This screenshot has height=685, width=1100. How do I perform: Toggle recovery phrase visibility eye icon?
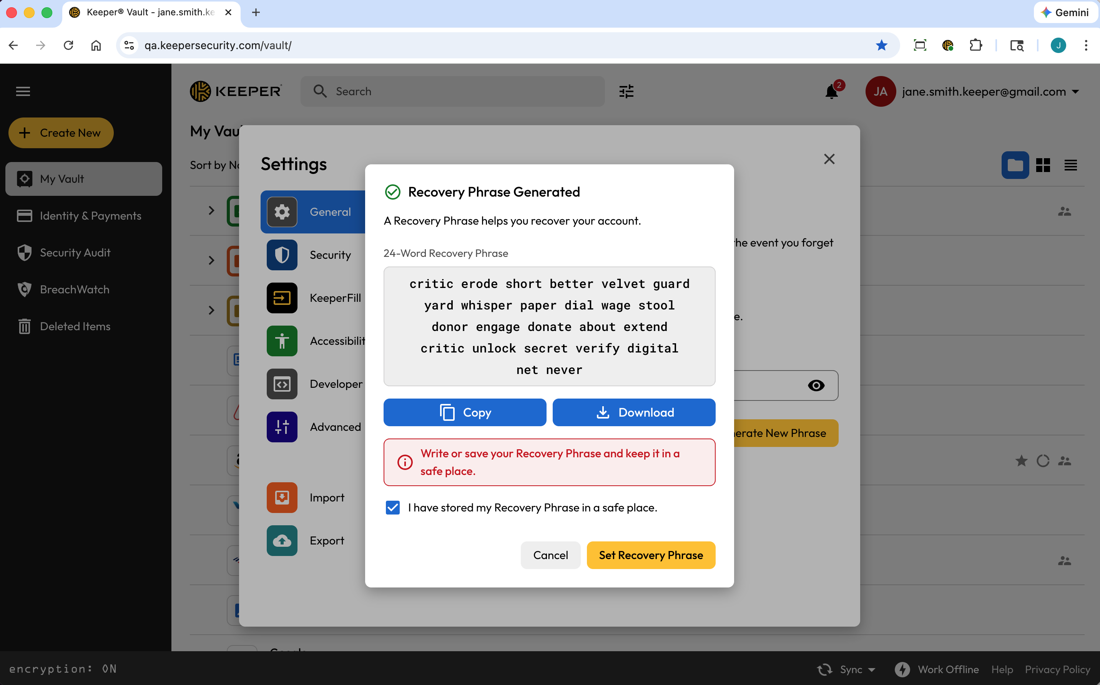[x=816, y=386]
